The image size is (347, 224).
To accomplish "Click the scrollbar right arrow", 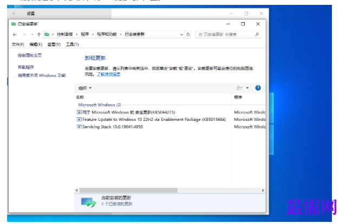I will [x=263, y=190].
